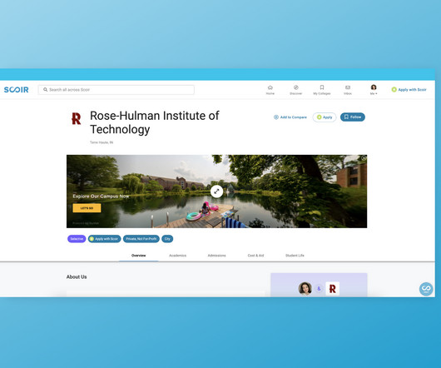Open the Me profile dropdown

[x=374, y=90]
